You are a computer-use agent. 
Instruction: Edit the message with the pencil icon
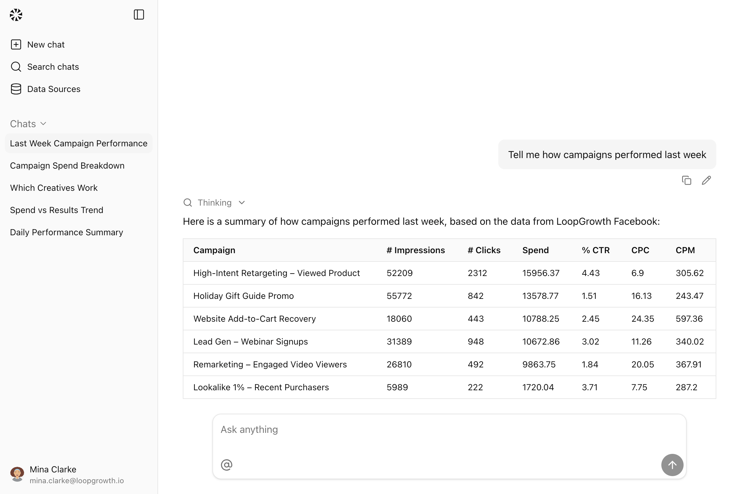706,180
